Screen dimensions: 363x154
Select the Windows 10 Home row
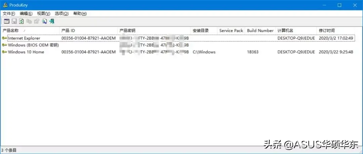(x=178, y=52)
